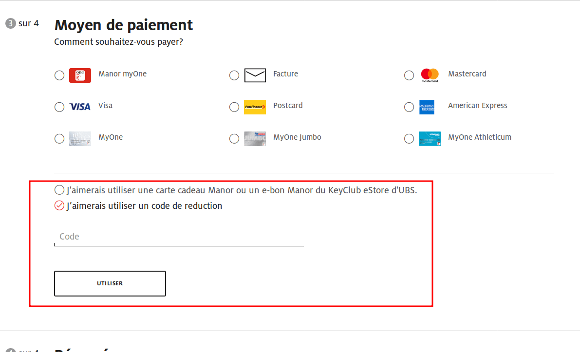The height and width of the screenshot is (352, 580).
Task: Select the Facture payment option
Action: (234, 75)
